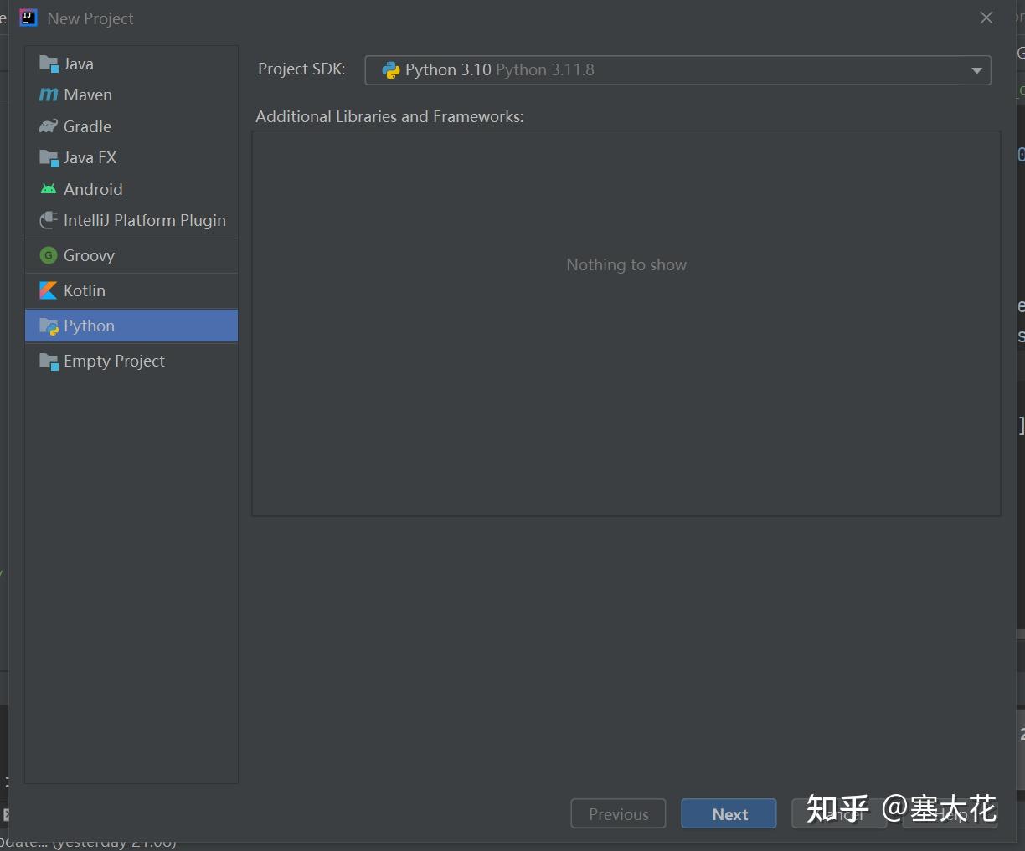Viewport: 1025px width, 851px height.
Task: Click the Empty Project folder icon
Action: tap(49, 361)
